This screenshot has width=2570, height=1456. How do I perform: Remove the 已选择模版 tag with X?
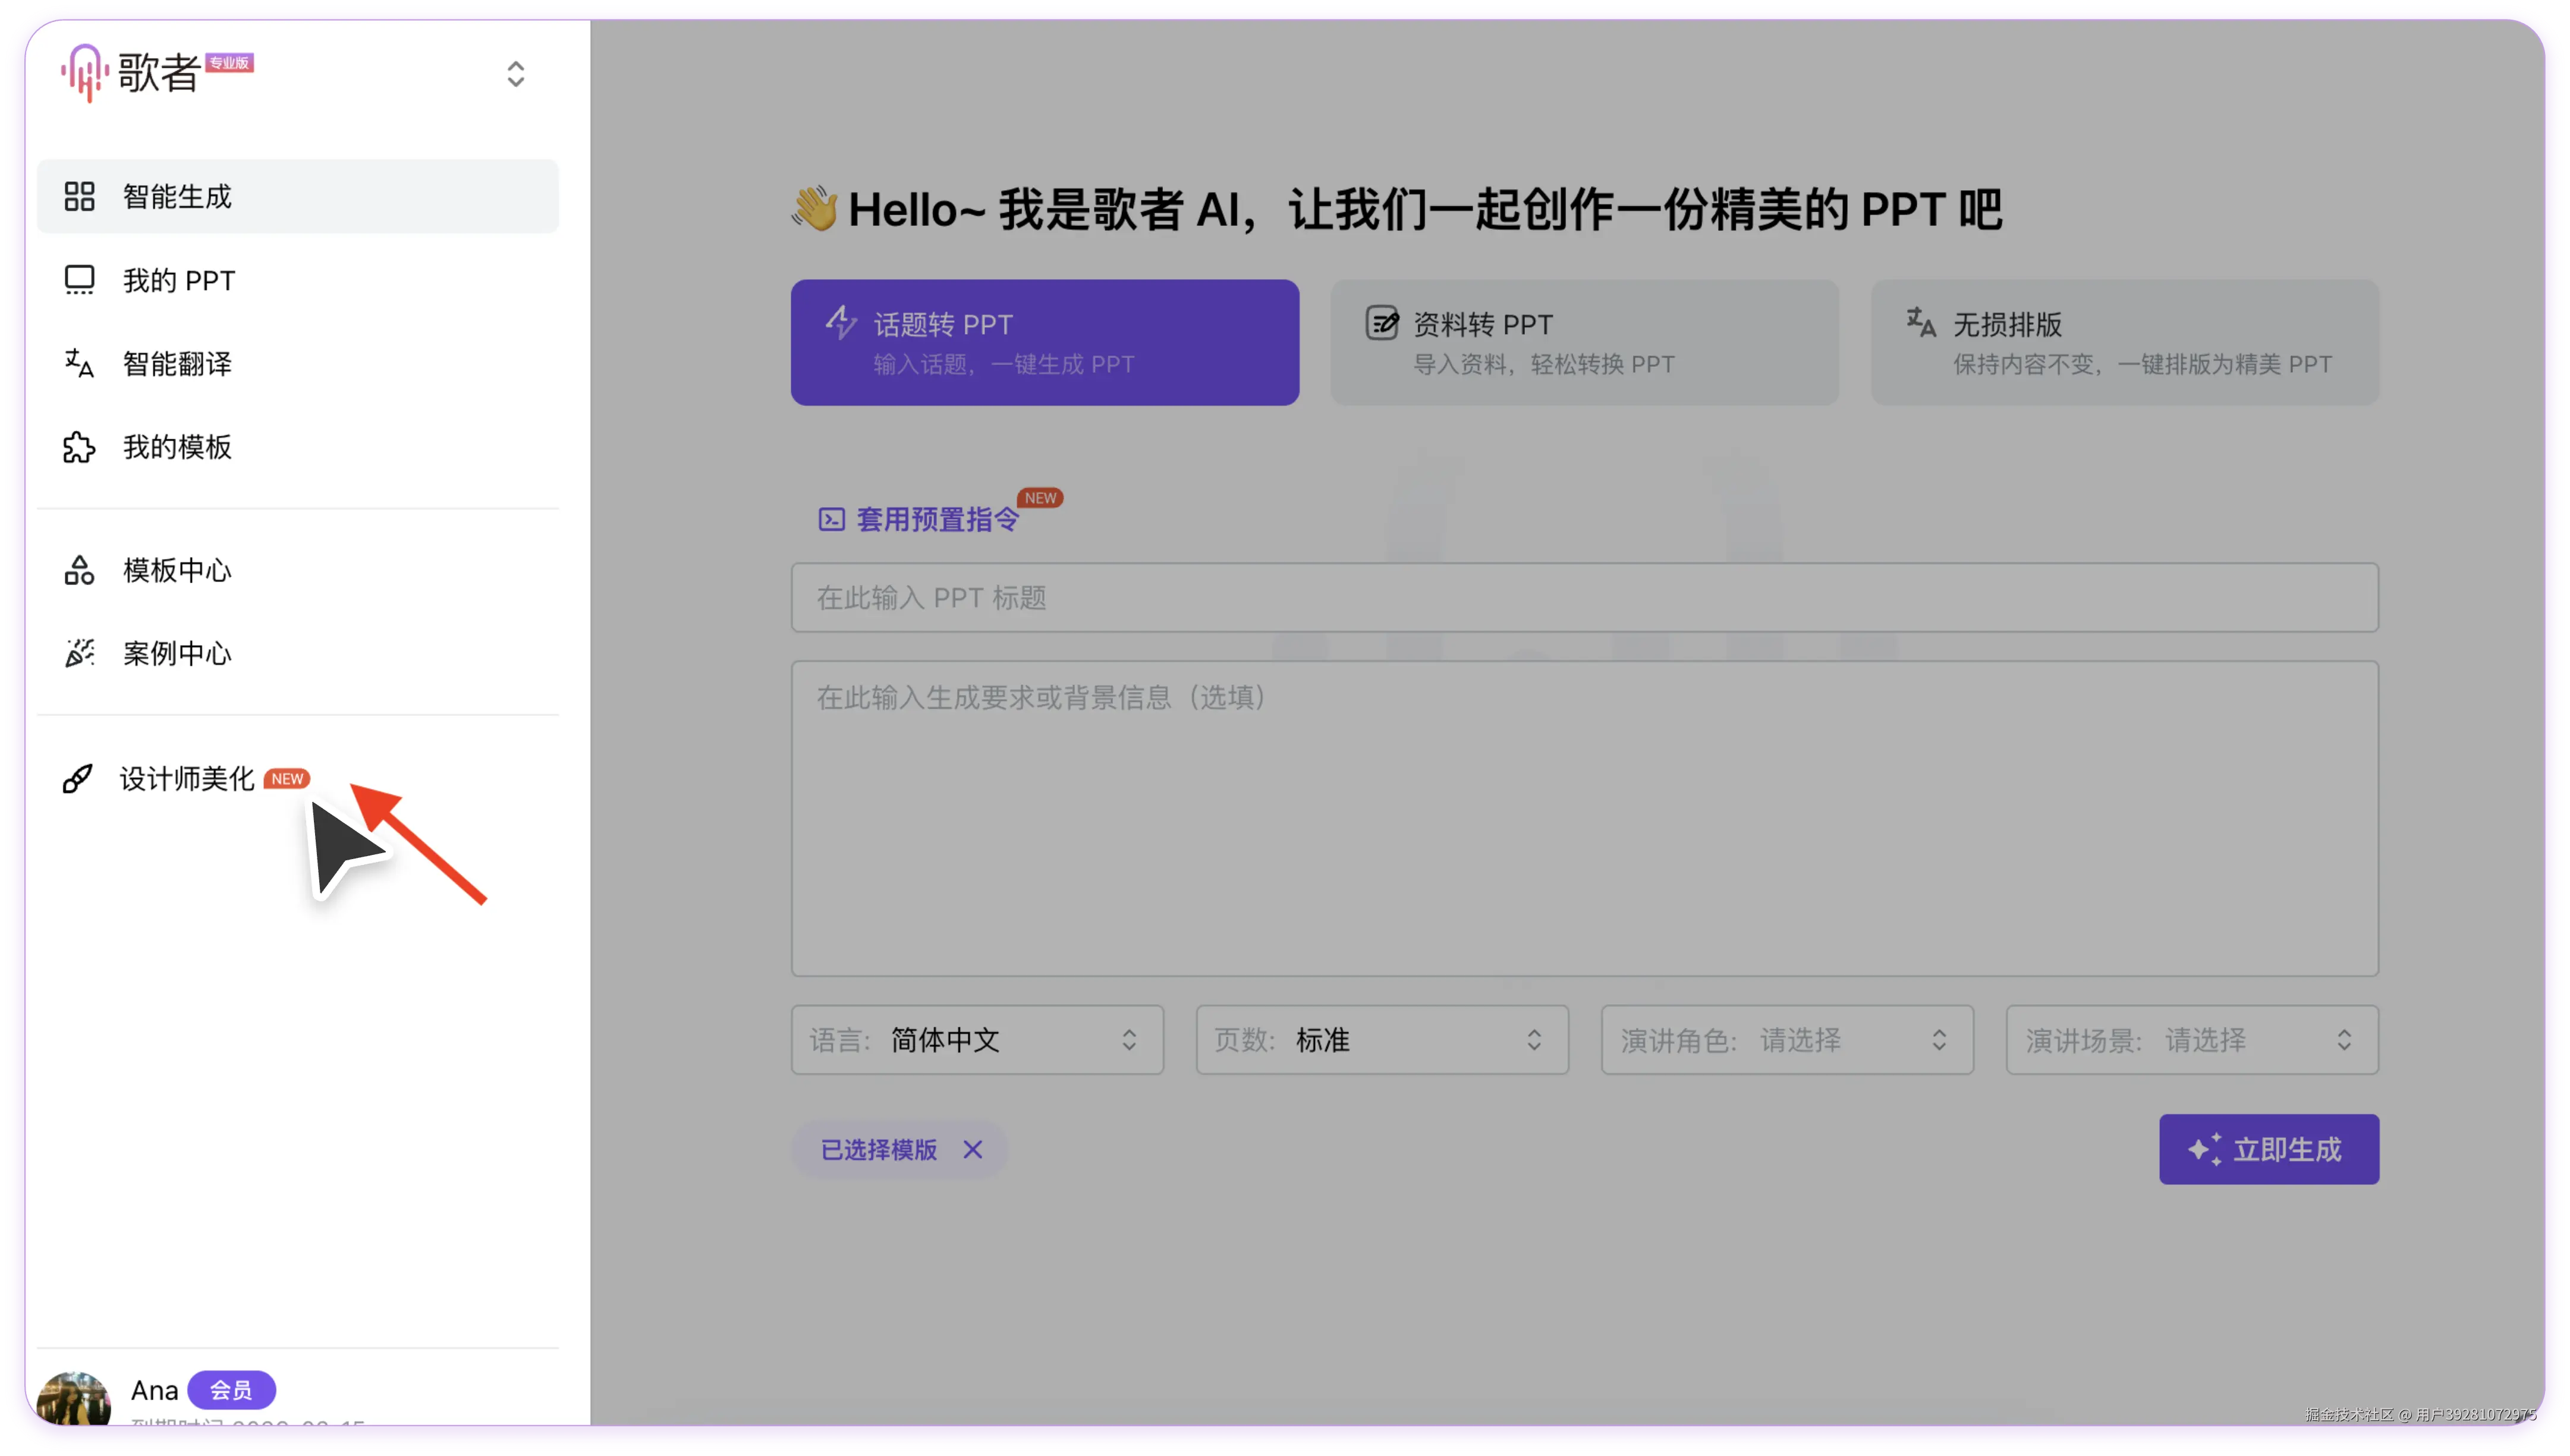[973, 1149]
